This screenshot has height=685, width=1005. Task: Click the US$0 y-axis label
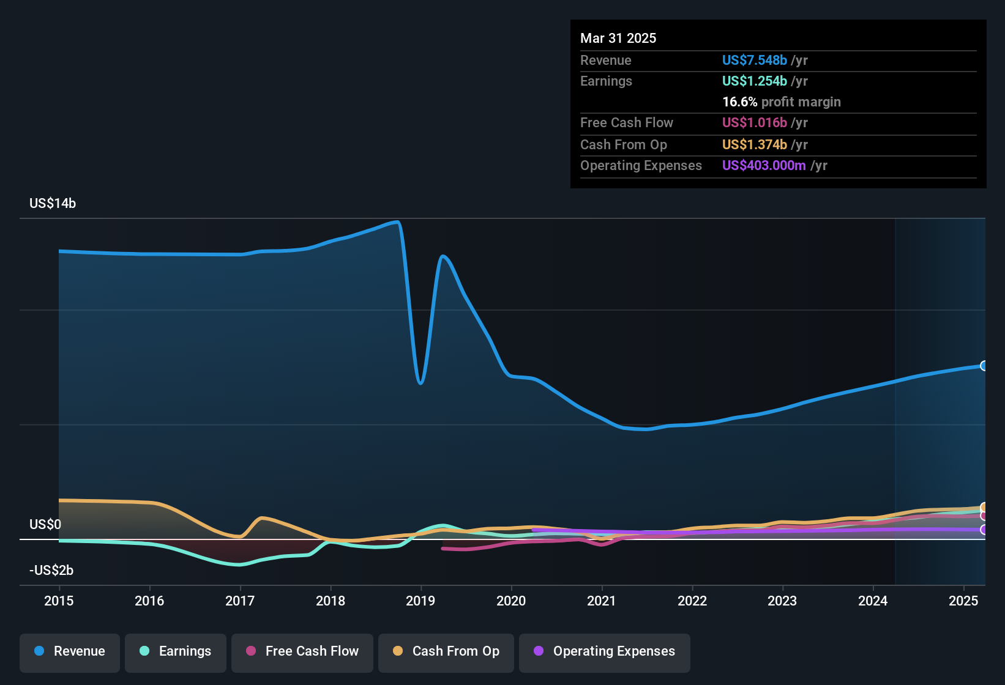tap(45, 525)
